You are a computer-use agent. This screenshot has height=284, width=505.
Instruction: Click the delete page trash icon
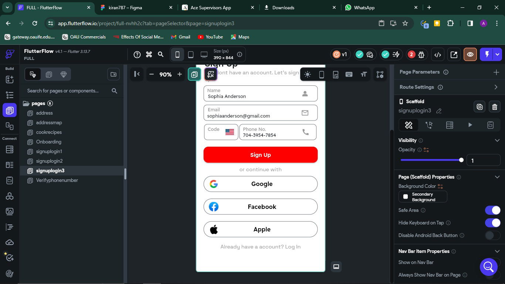[495, 107]
